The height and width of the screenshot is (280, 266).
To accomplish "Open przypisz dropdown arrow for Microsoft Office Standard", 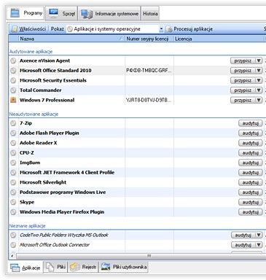I will click(259, 71).
